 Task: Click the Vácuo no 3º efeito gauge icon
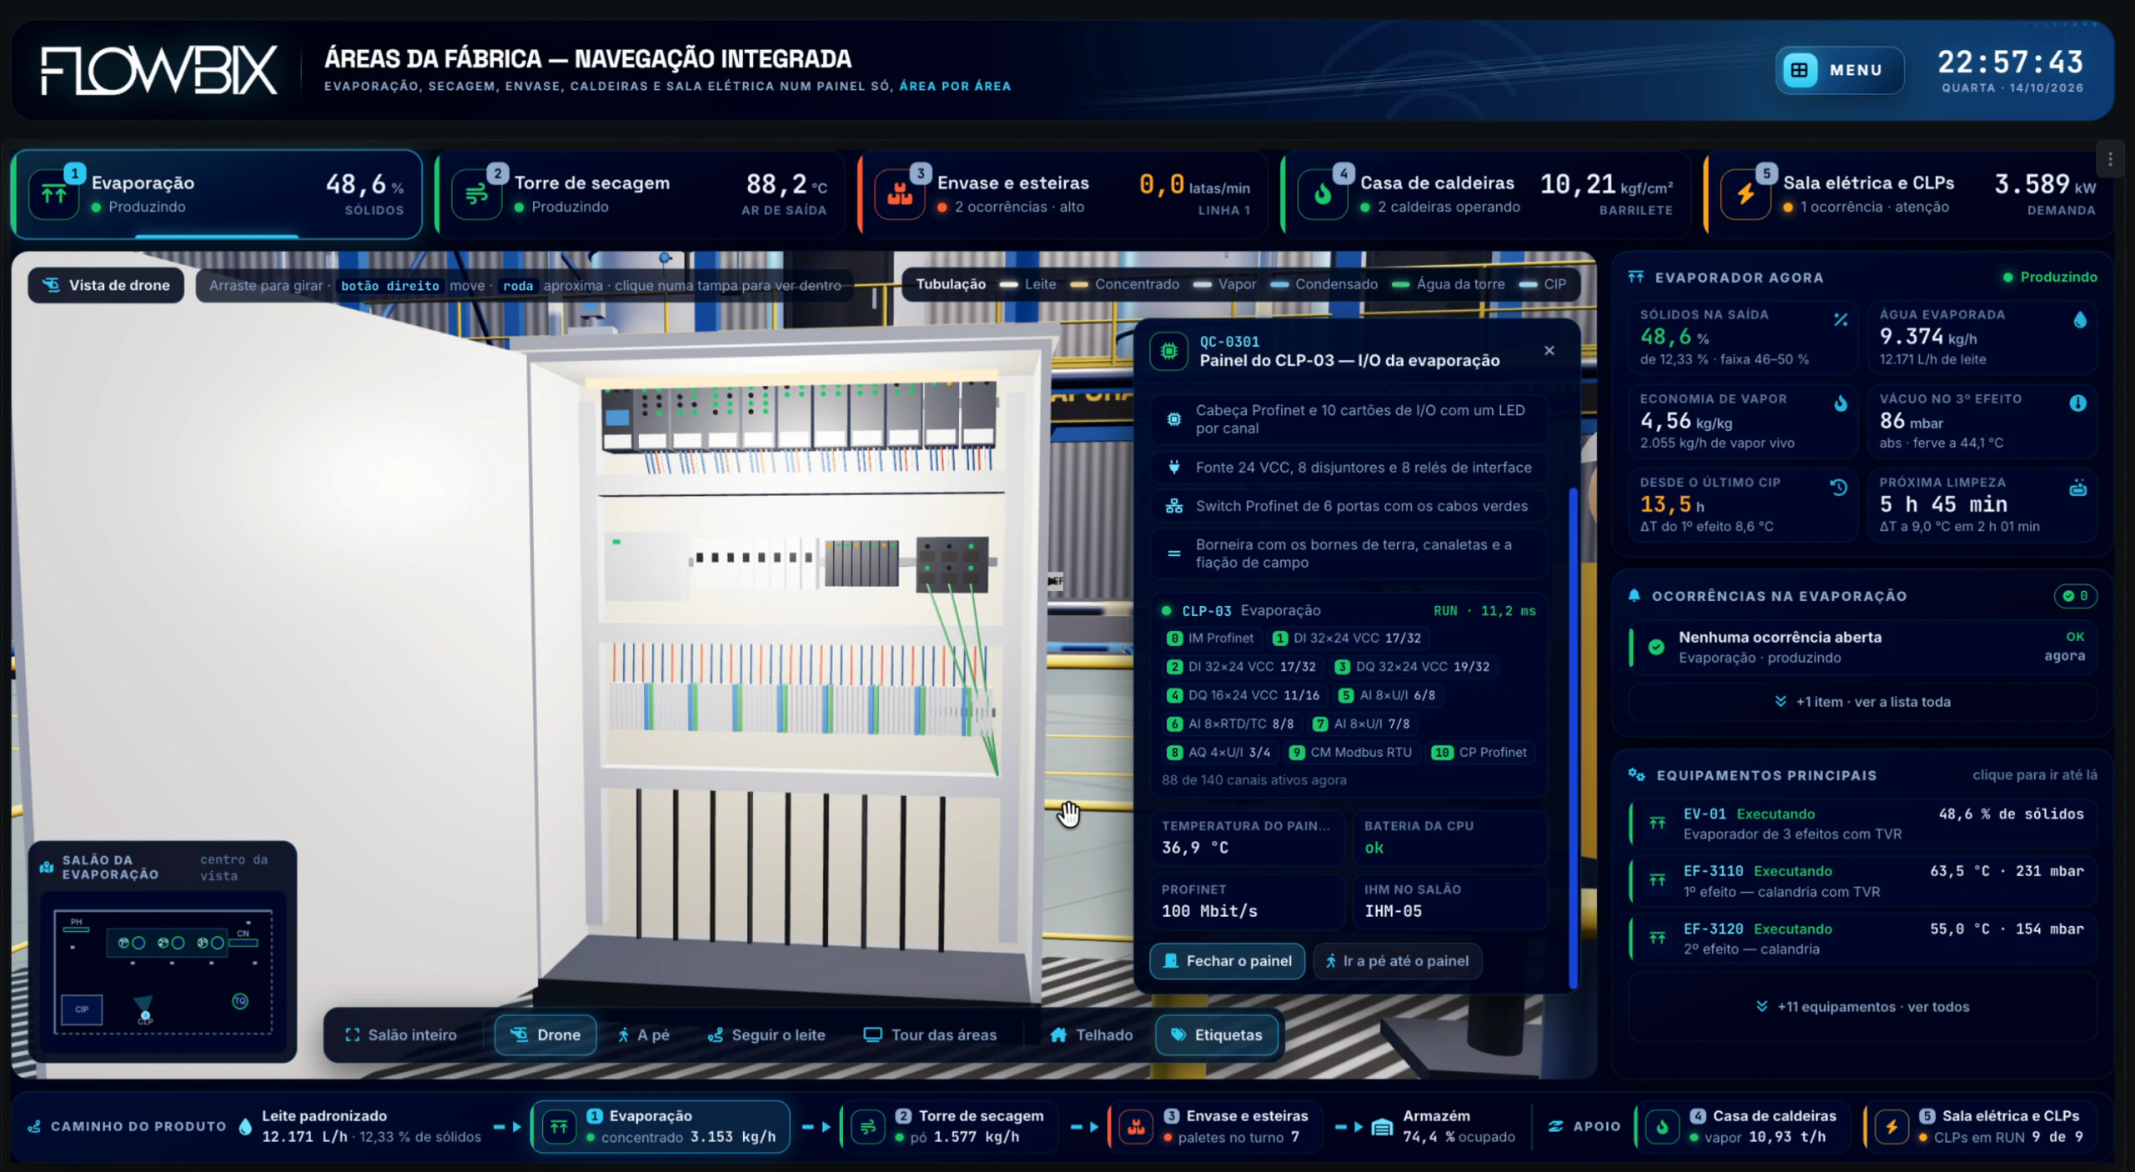point(2078,403)
